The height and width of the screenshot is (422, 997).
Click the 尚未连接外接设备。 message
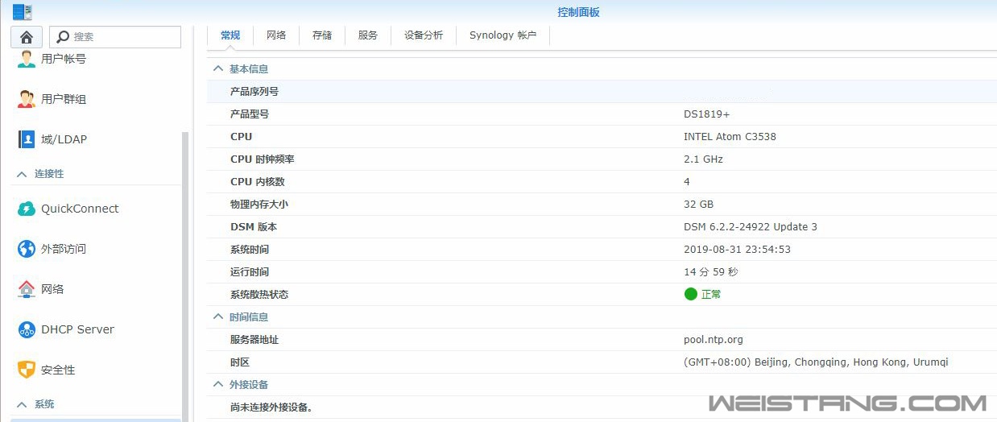coord(271,408)
